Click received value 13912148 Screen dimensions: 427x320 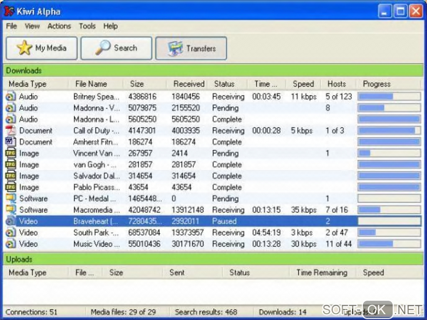pyautogui.click(x=188, y=210)
